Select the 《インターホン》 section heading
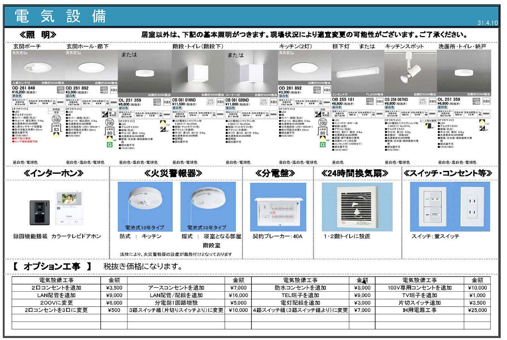Viewport: 507px width, 340px height. 53,174
